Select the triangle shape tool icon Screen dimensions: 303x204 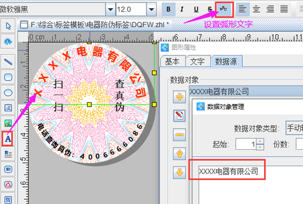click(x=8, y=184)
